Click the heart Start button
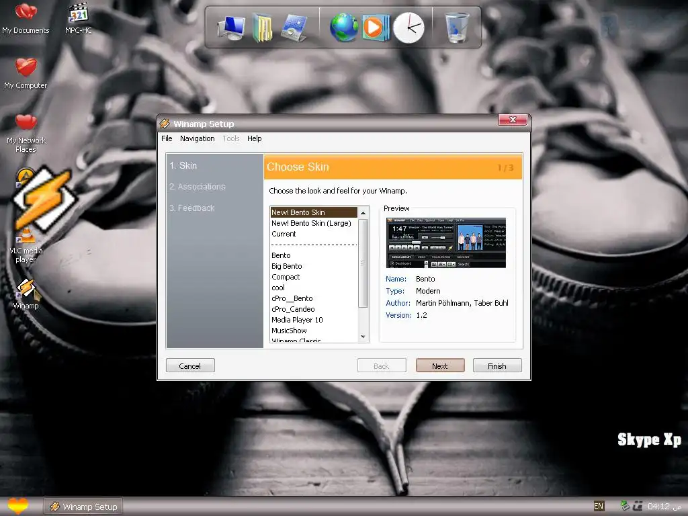The image size is (688, 516). [x=18, y=506]
